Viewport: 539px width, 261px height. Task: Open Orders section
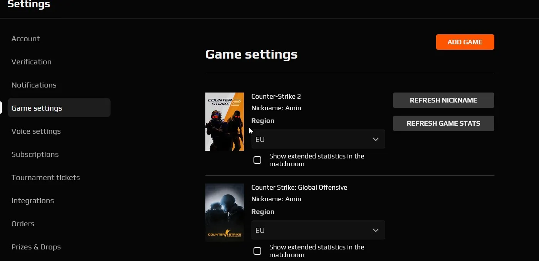(x=23, y=224)
